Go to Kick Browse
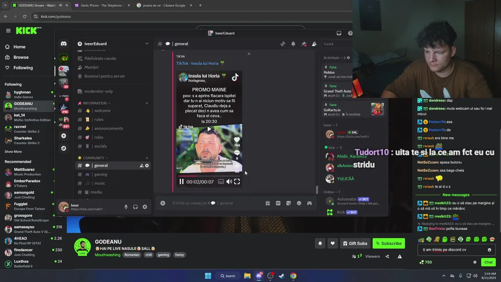Image resolution: width=501 pixels, height=282 pixels. (17, 57)
